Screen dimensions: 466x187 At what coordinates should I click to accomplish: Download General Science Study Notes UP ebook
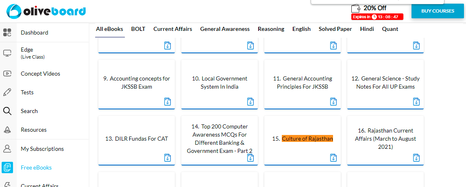tap(416, 102)
